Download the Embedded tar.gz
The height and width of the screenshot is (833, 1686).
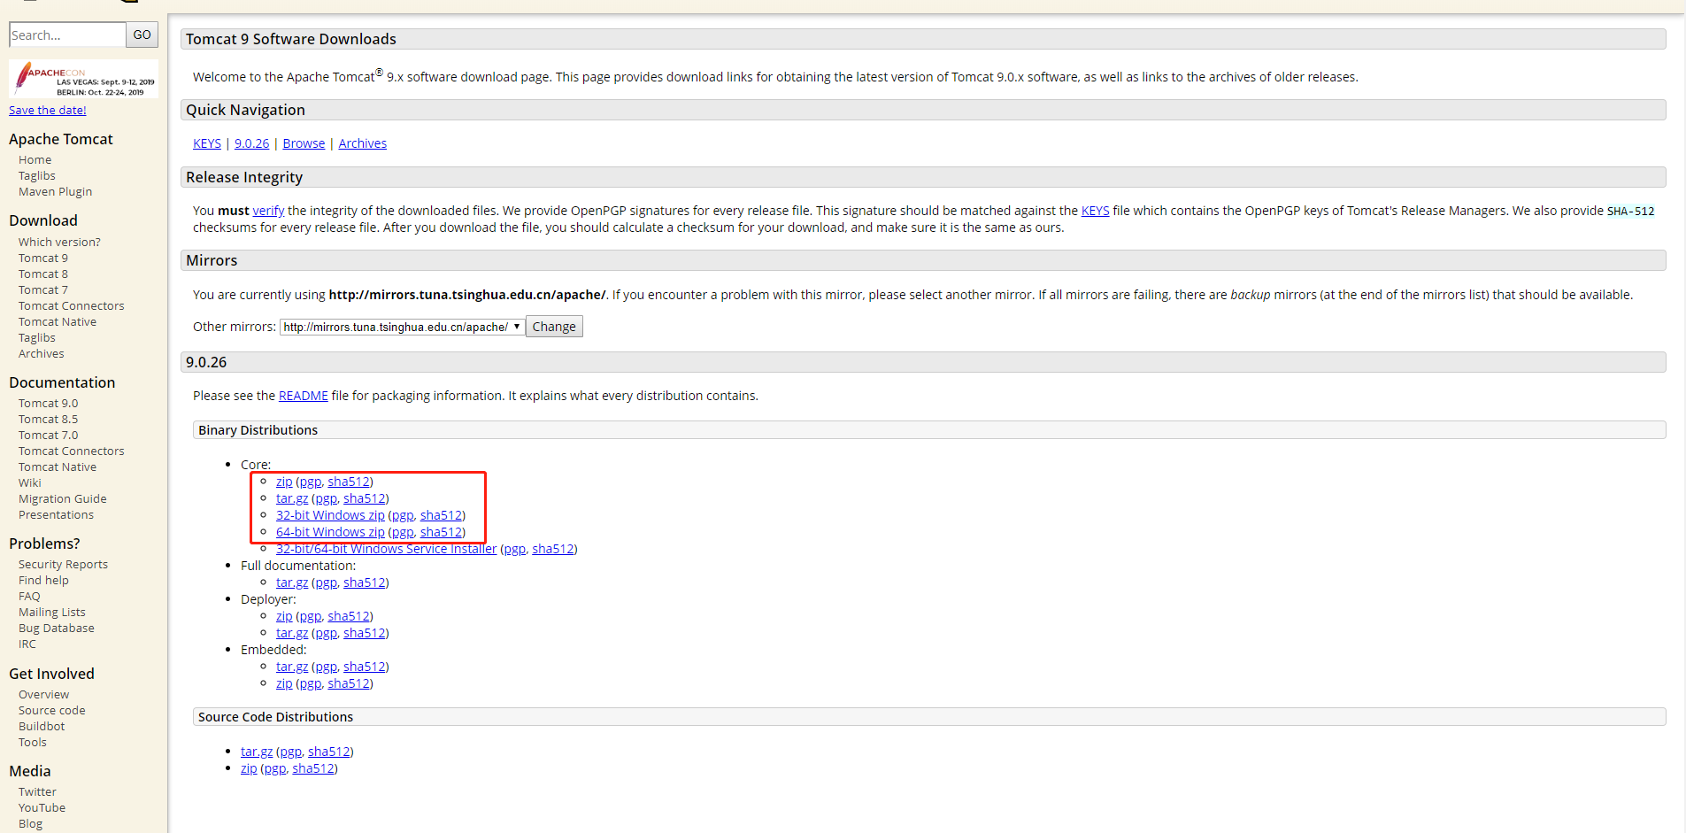coord(292,667)
